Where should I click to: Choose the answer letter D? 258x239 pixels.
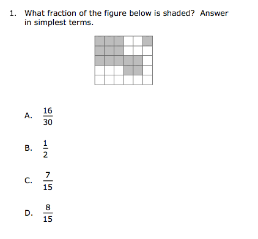[x=29, y=213]
